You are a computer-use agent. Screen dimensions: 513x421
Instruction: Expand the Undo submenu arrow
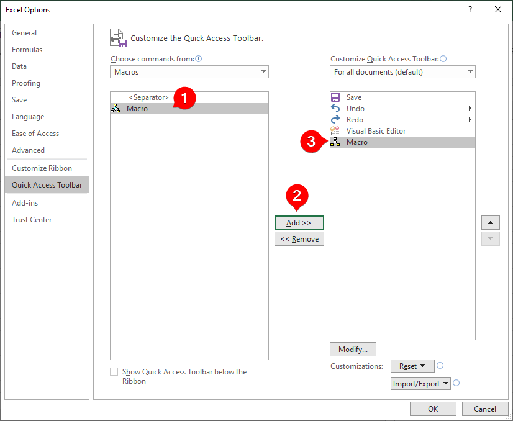point(470,108)
